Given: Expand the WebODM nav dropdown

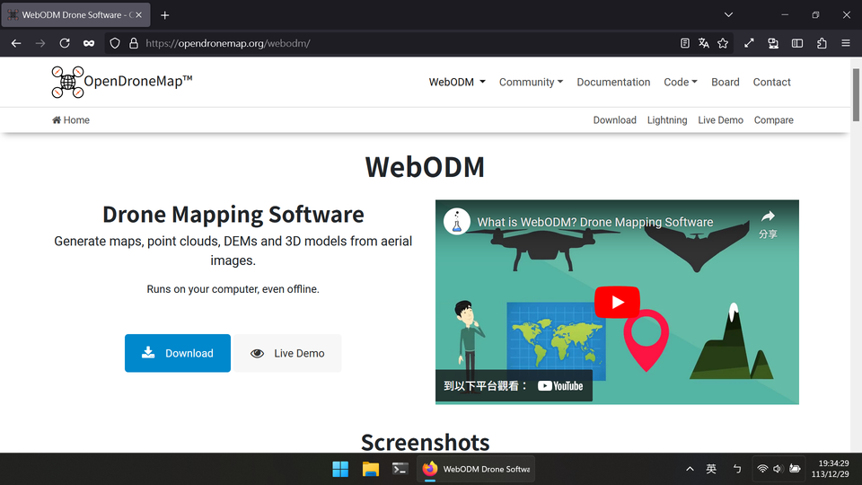Looking at the screenshot, I should click(x=457, y=82).
